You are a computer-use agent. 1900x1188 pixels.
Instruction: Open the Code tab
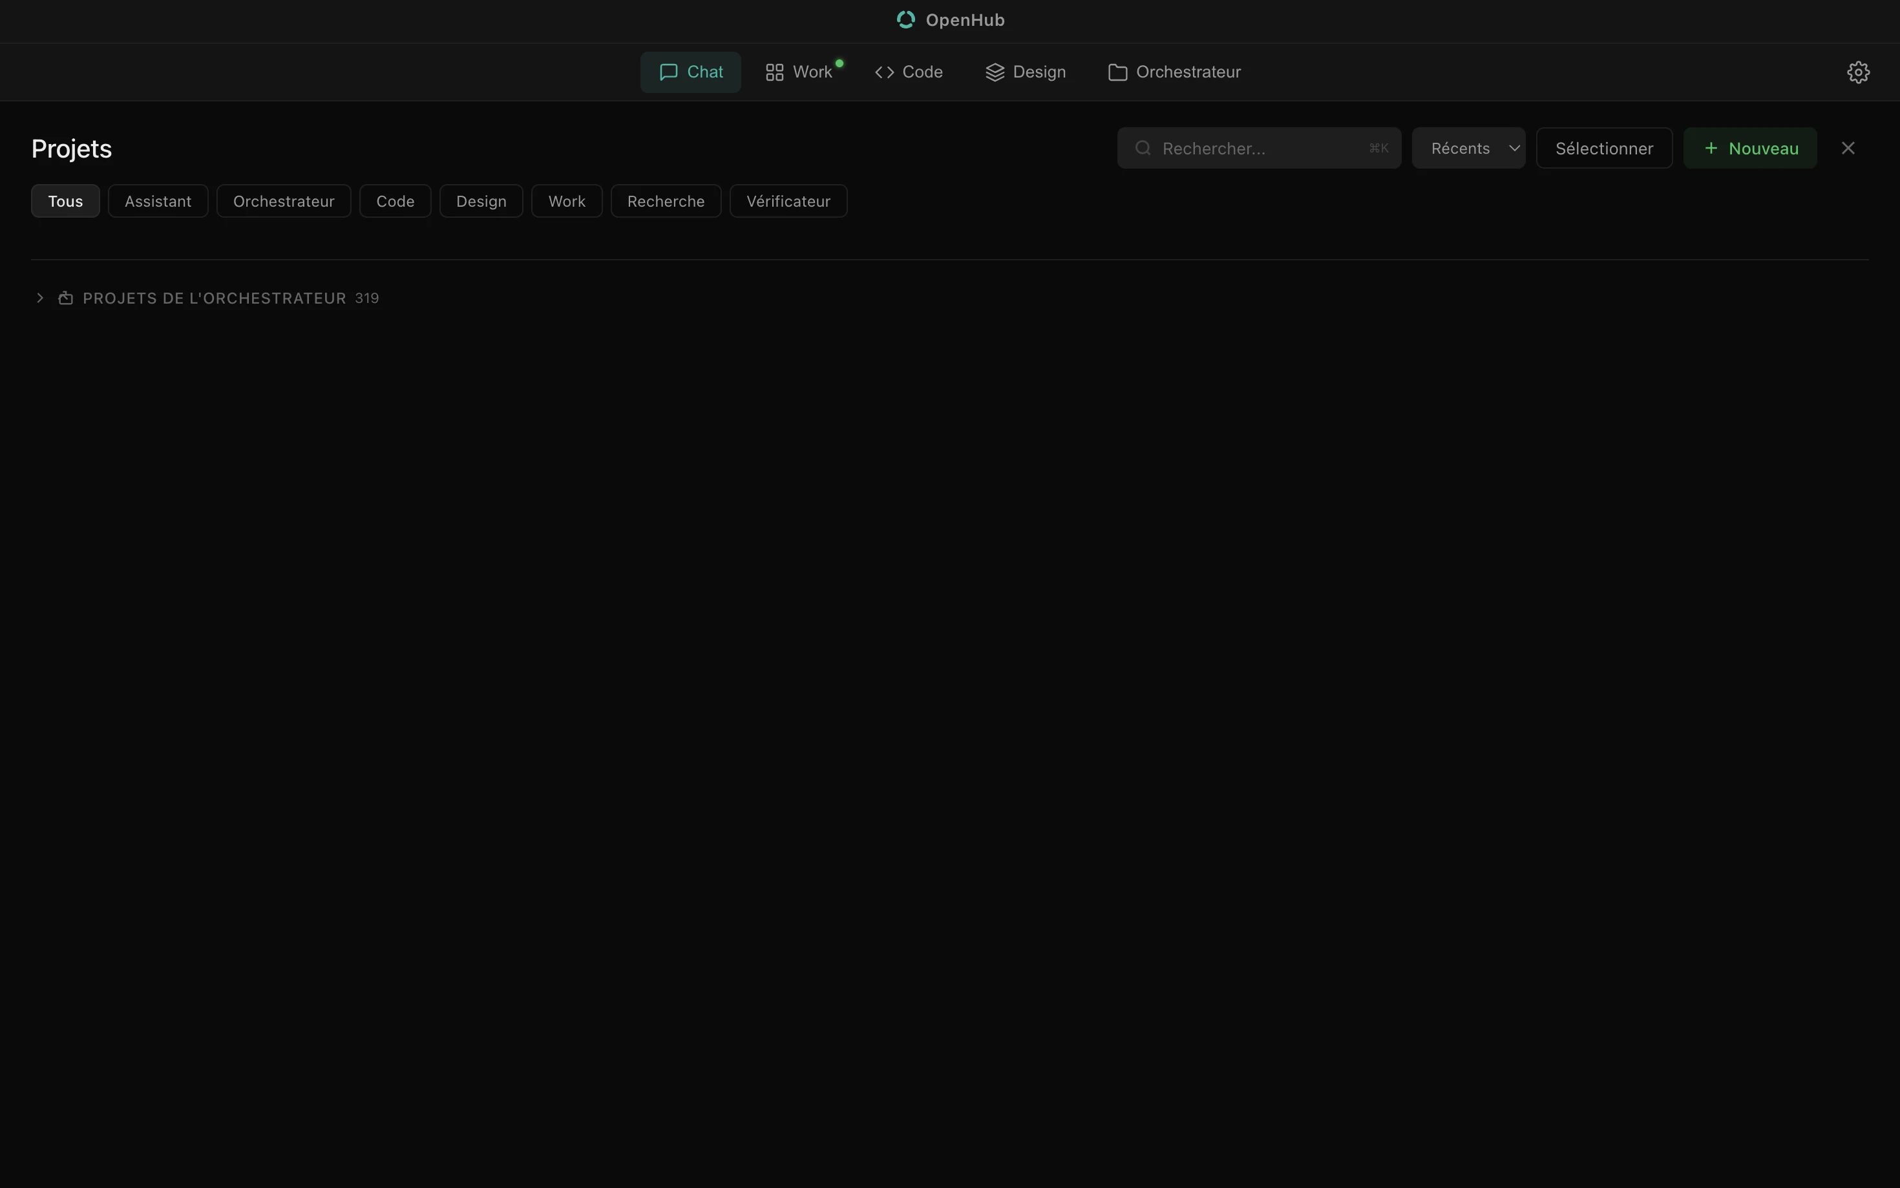[x=909, y=72]
